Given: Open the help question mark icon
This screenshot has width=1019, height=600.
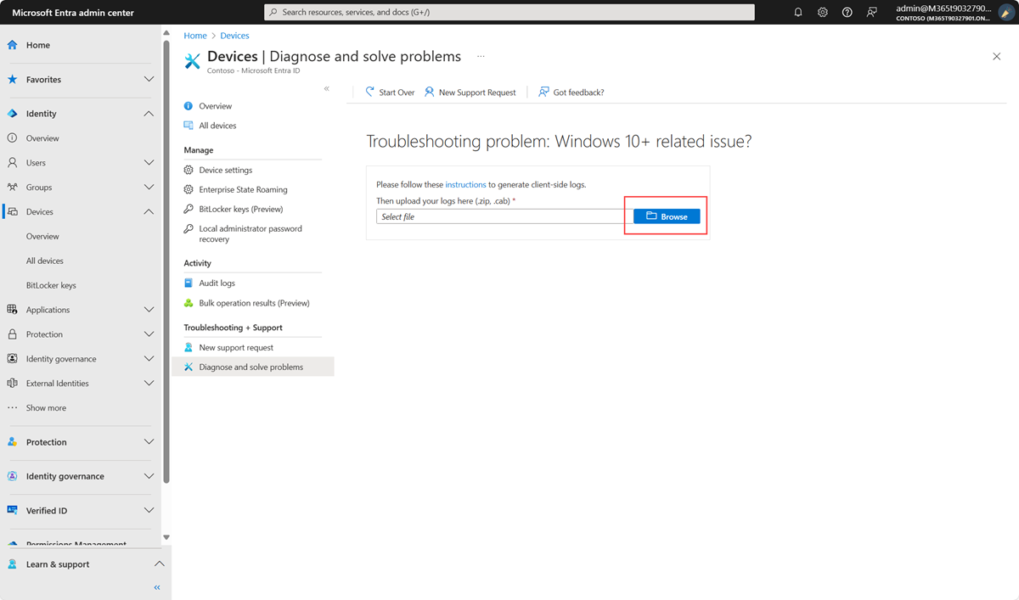Looking at the screenshot, I should 847,12.
